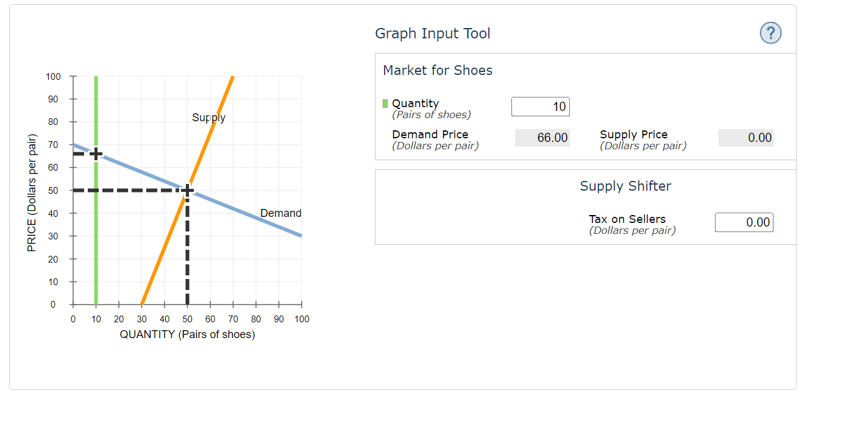846x438 pixels.
Task: Click the Demand label on the graph
Action: (281, 213)
